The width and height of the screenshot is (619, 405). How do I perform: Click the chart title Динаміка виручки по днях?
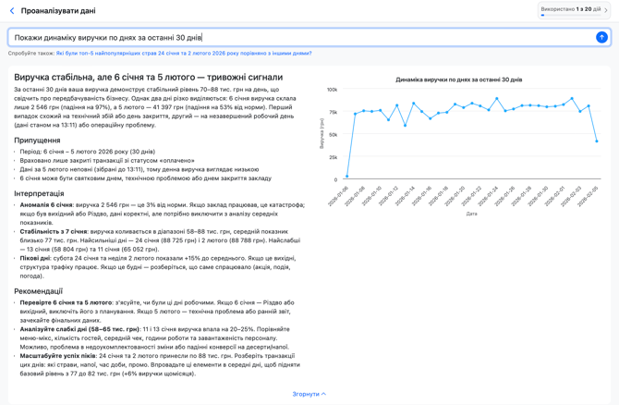click(x=458, y=80)
